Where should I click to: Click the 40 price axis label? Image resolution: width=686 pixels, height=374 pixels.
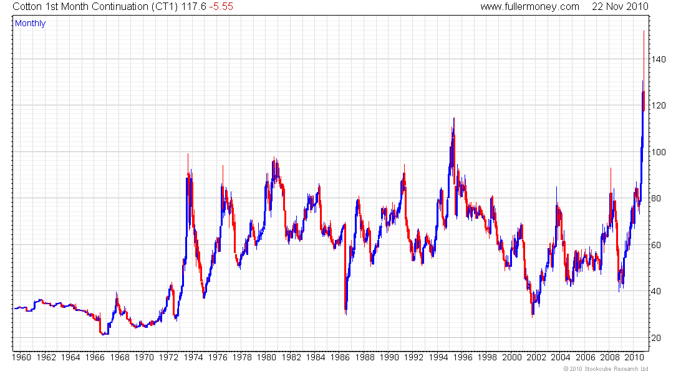point(656,291)
